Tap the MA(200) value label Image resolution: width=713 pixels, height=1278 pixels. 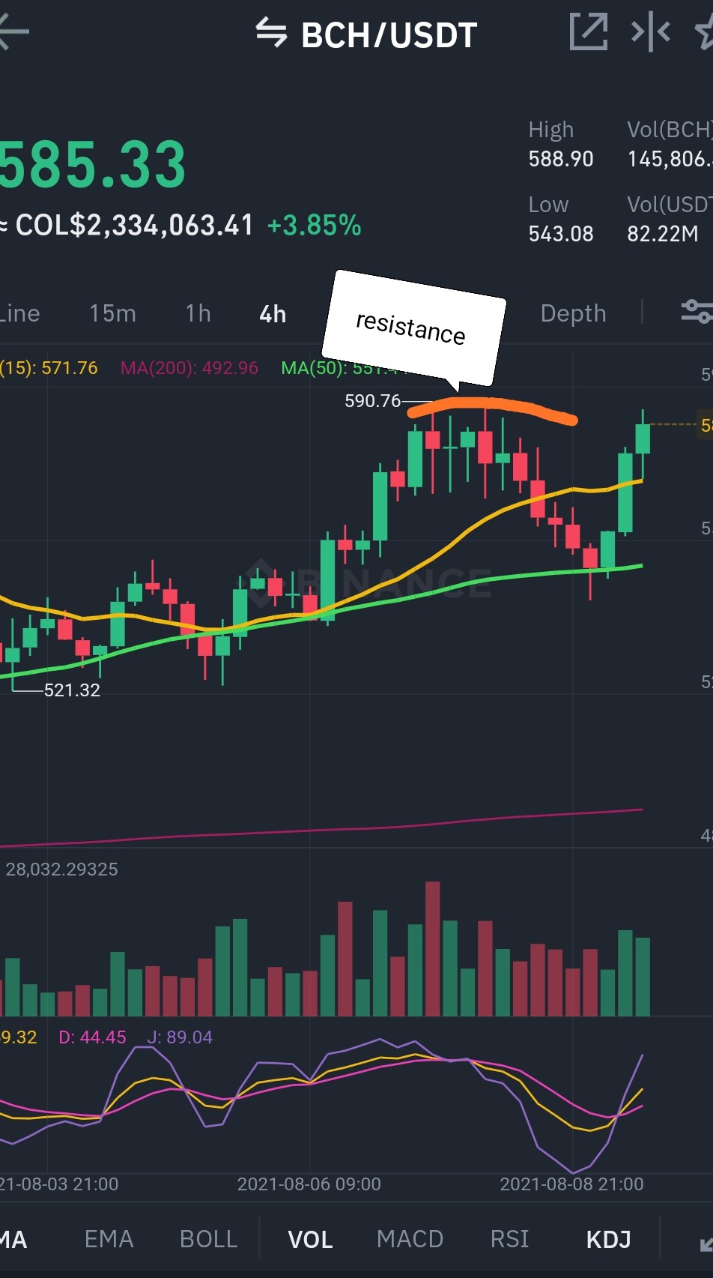[189, 368]
